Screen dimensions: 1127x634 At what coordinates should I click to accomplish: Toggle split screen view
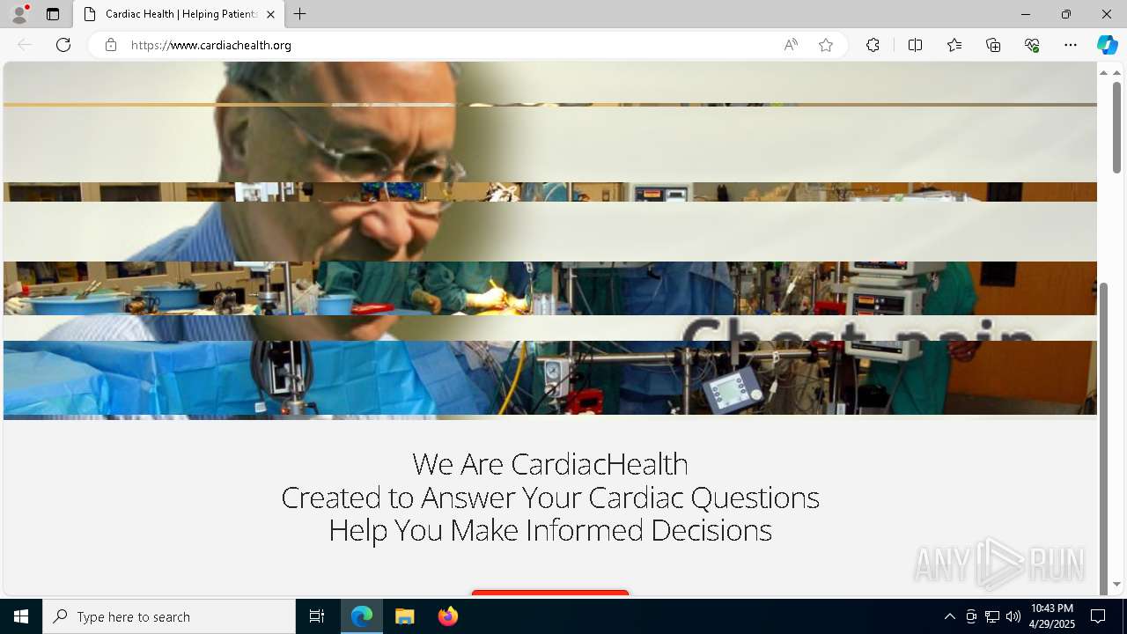pyautogui.click(x=915, y=45)
